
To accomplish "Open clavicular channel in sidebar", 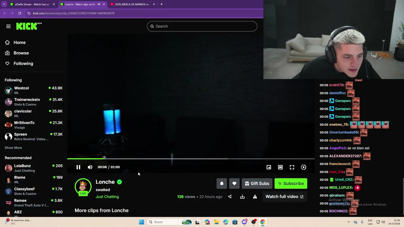I will pos(33,113).
